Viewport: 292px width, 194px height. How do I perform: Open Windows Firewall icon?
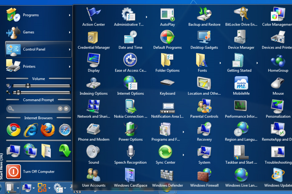204,175
